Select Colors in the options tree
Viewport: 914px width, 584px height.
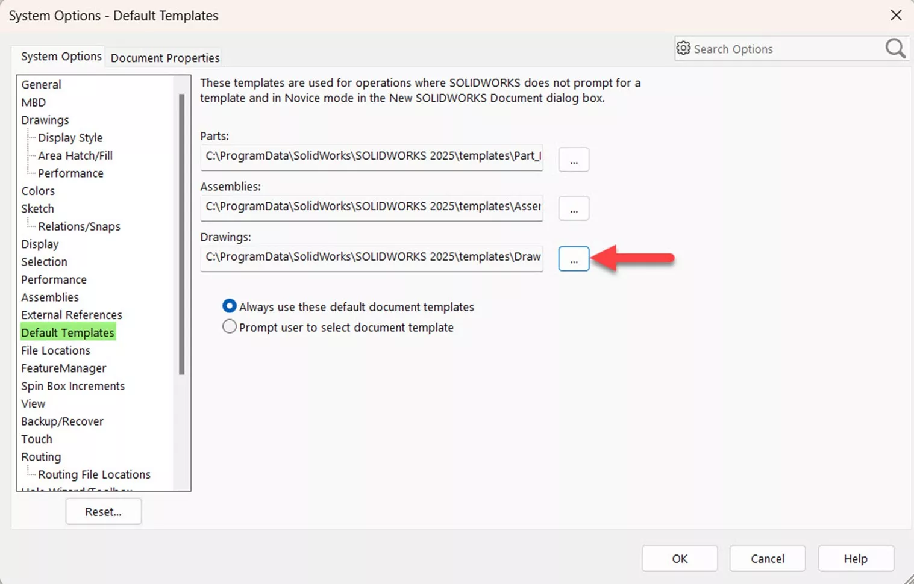coord(38,190)
